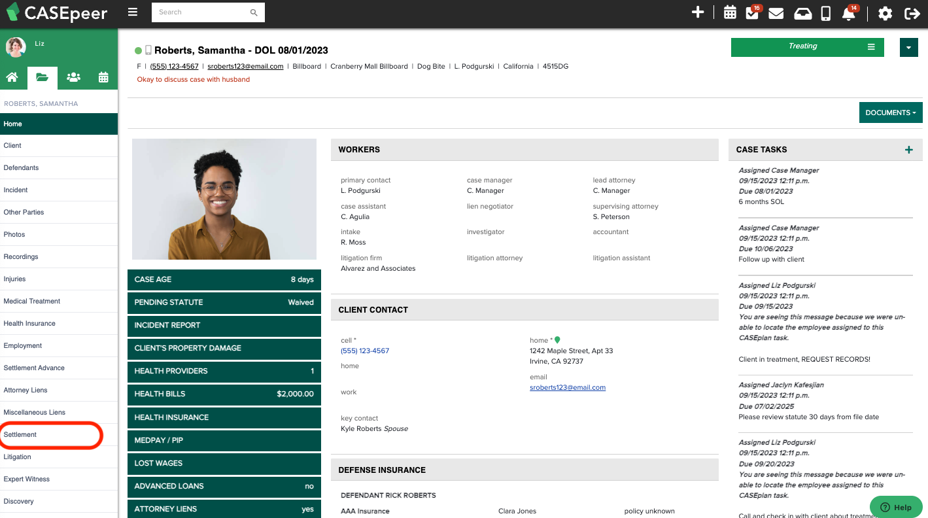Open the calendar icon in top bar
Viewport: 928px width, 518px height.
[x=730, y=12]
